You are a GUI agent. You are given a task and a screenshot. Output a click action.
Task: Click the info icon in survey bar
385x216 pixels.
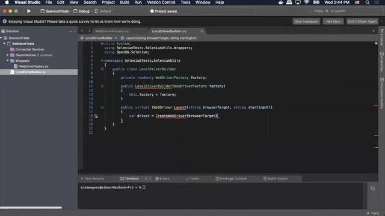point(5,22)
